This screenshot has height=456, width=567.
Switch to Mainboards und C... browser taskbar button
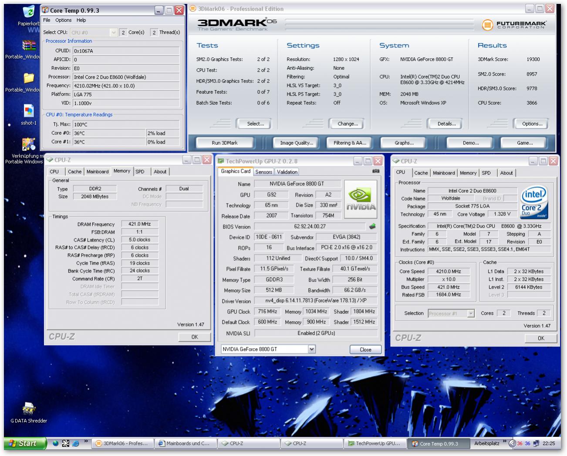click(x=186, y=443)
